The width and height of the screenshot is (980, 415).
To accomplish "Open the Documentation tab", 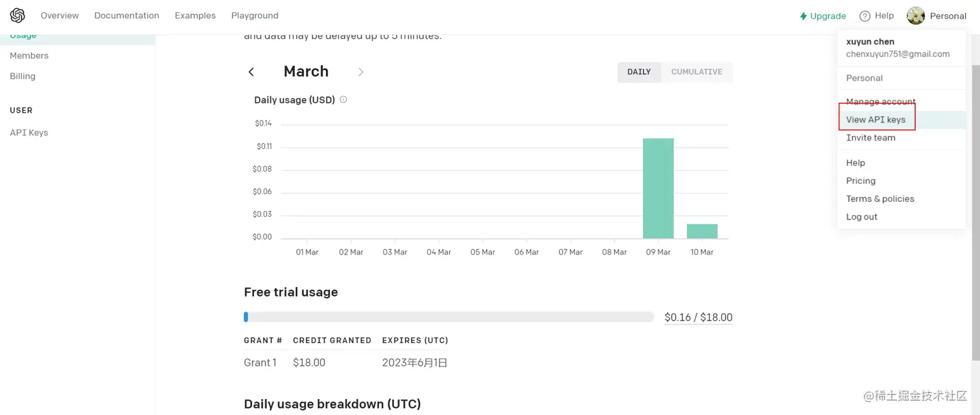I will (x=126, y=16).
